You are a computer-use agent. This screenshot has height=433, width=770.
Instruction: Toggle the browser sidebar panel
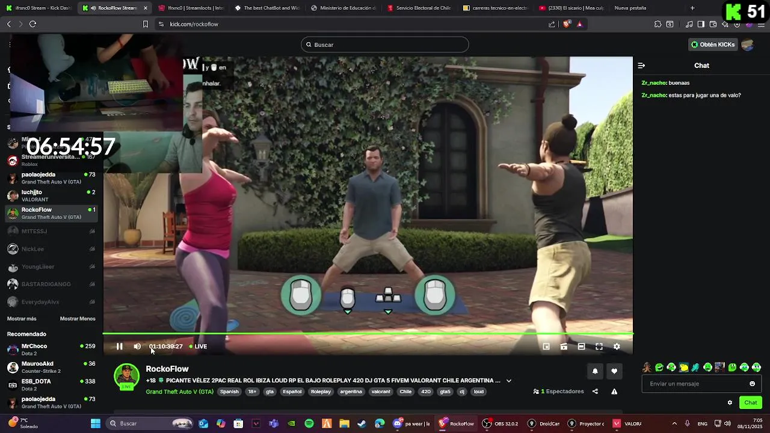click(x=701, y=24)
